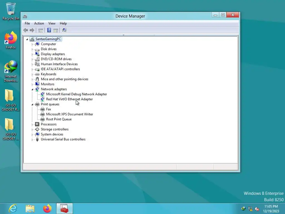The image size is (285, 214).
Task: Expand the Mice and other pointing devices arrow
Action: click(32, 79)
